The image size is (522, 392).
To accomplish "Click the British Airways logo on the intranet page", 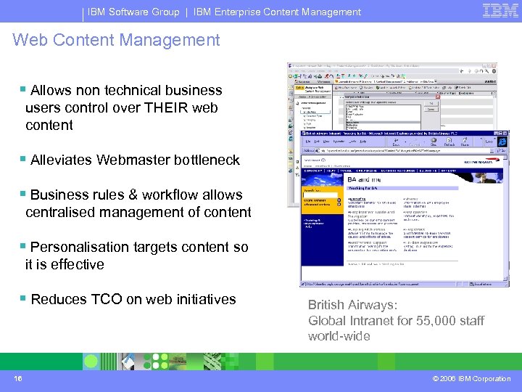I will (481, 160).
